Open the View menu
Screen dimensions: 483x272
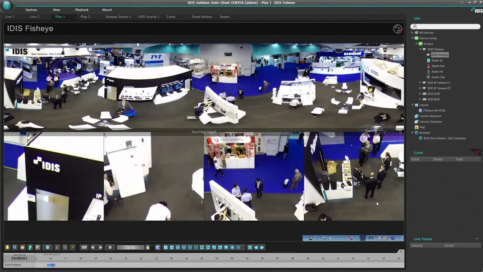pos(56,10)
